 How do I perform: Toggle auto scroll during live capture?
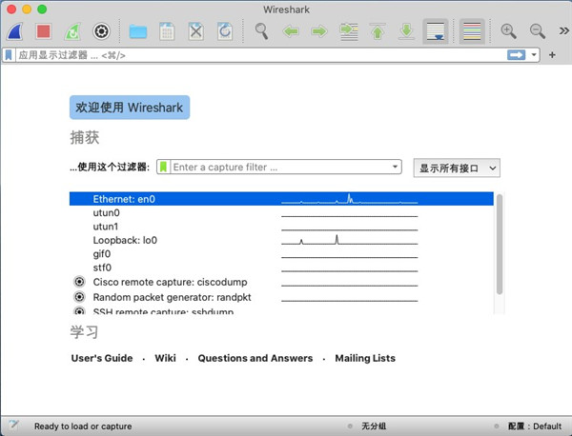(x=434, y=30)
